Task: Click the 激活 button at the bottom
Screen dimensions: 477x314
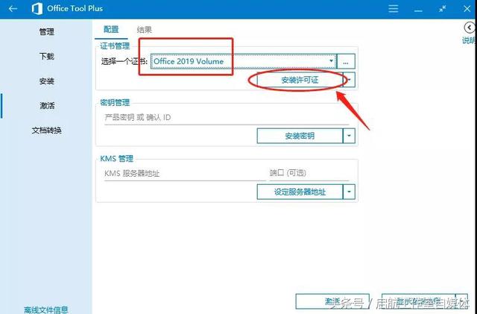Action: (x=332, y=301)
